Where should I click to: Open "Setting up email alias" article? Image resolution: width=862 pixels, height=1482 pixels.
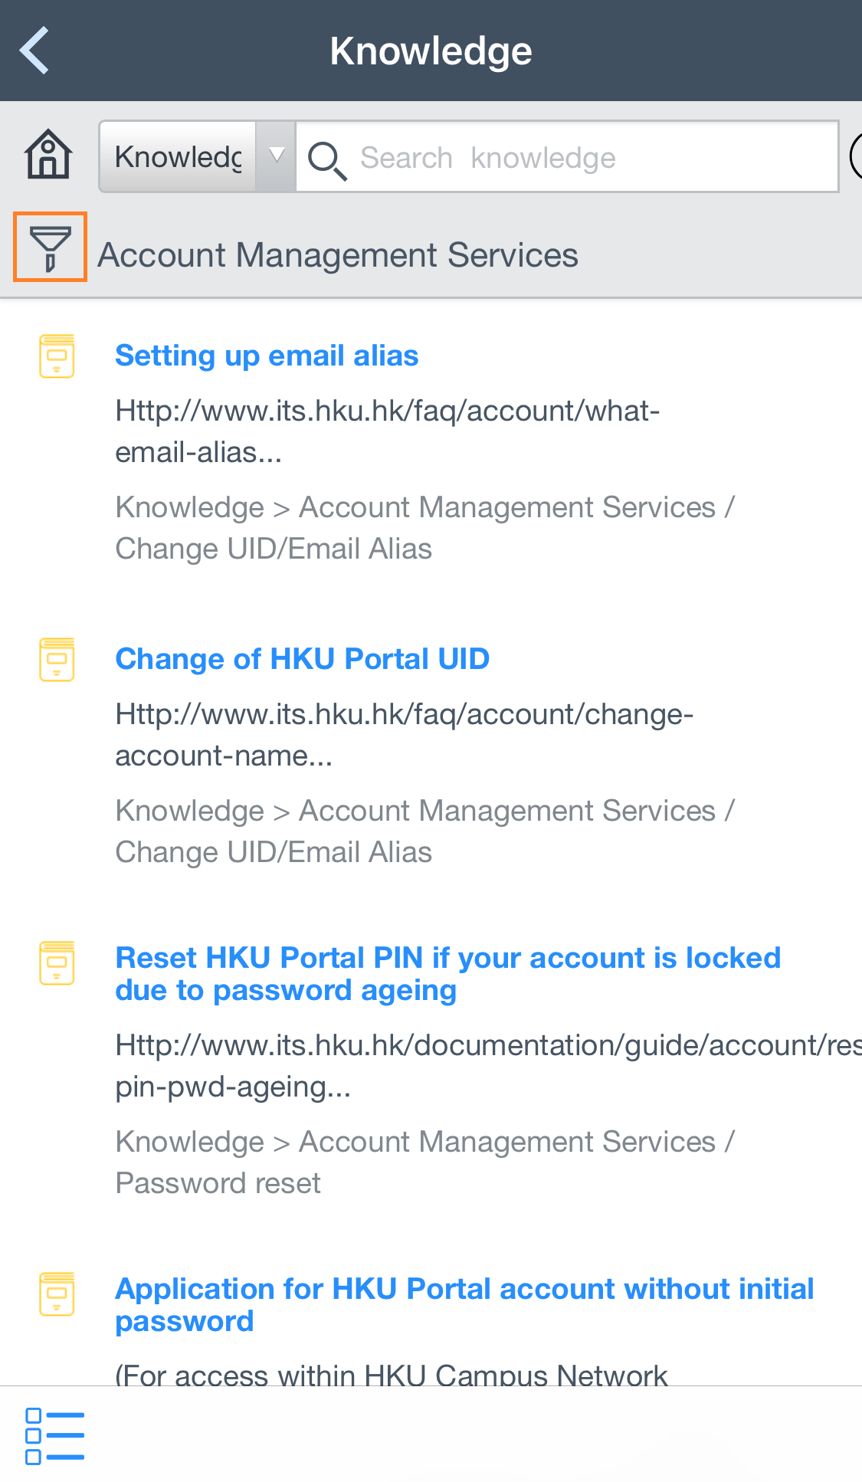point(267,355)
